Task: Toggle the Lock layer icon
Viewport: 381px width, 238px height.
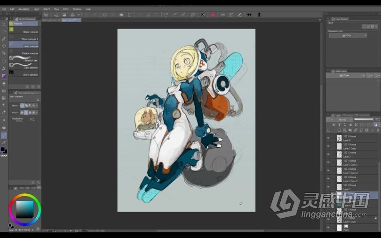Action: tap(350, 125)
